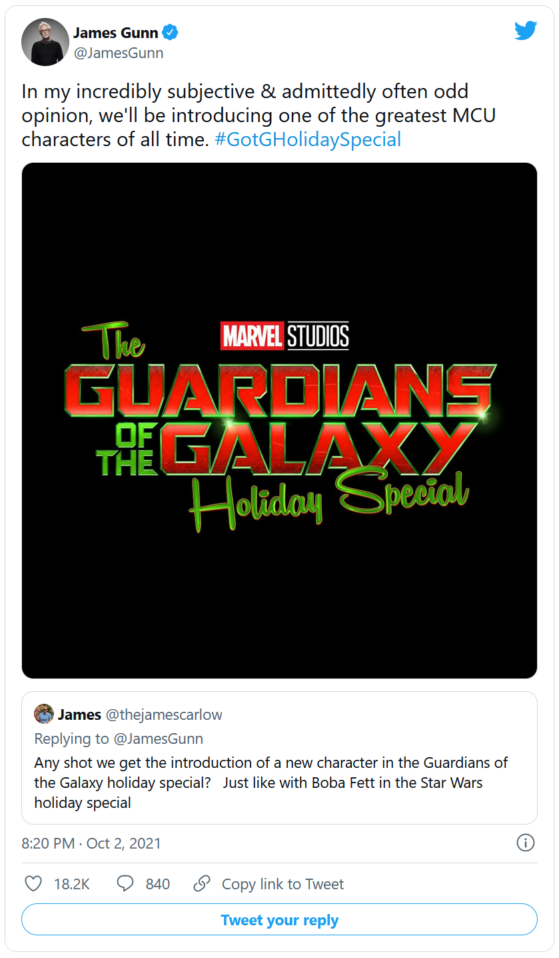
Task: Click the chain link icon
Action: tap(202, 884)
